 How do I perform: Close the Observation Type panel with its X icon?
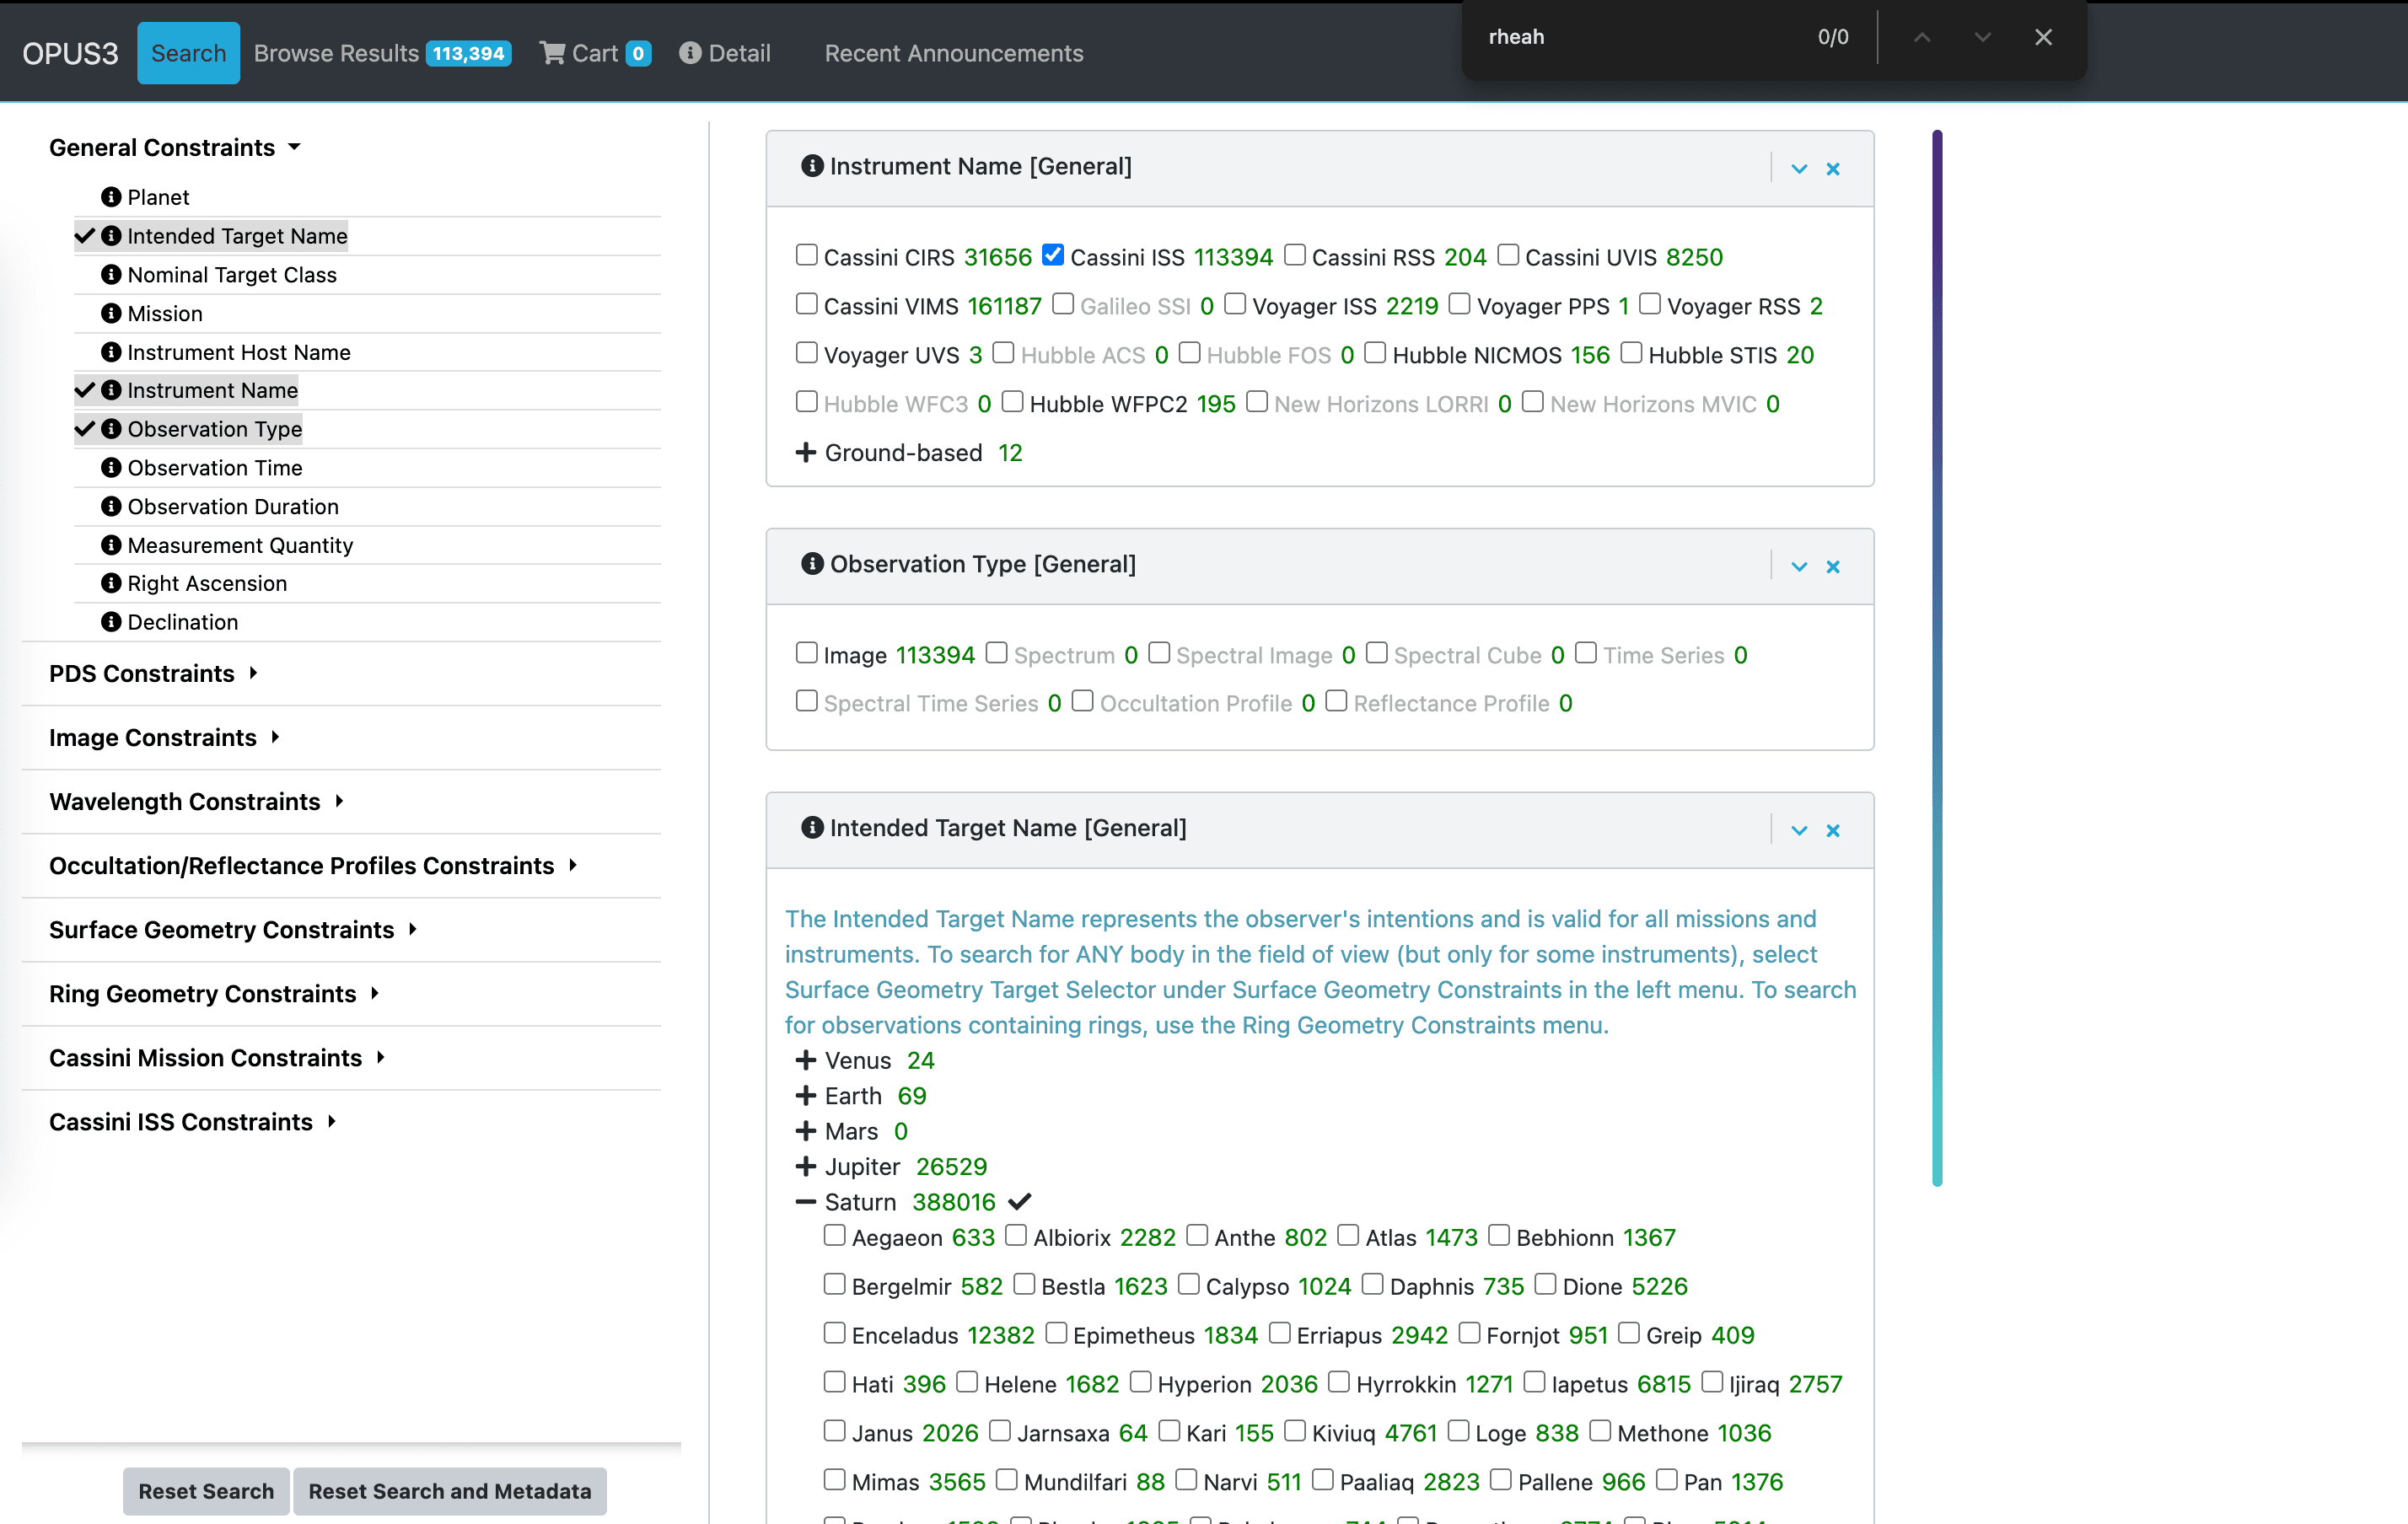1834,566
